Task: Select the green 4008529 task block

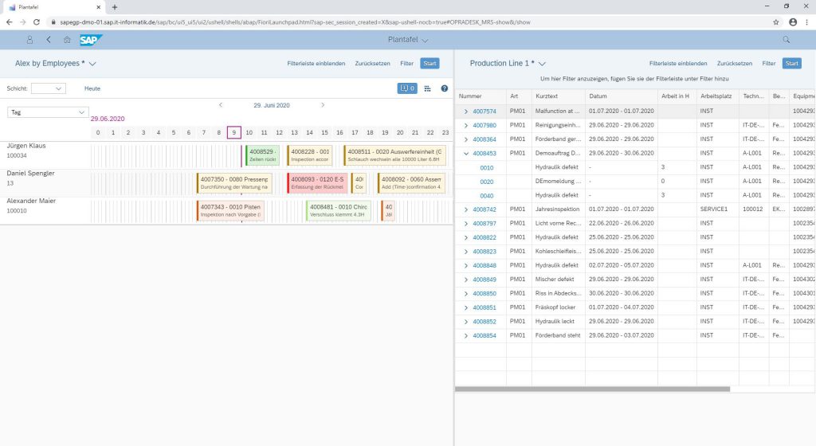Action: click(262, 155)
